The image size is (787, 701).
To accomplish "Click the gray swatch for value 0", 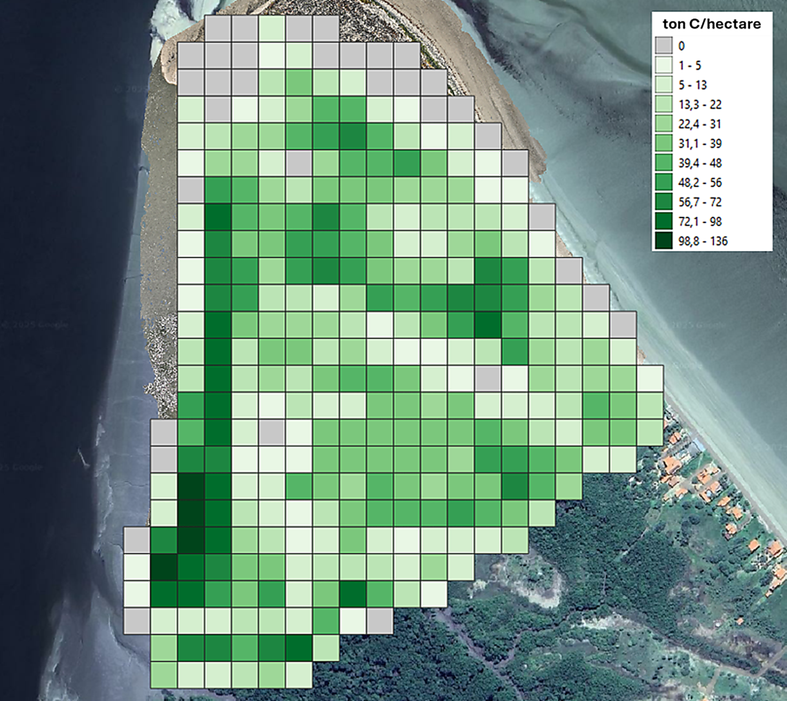I will 664,45.
